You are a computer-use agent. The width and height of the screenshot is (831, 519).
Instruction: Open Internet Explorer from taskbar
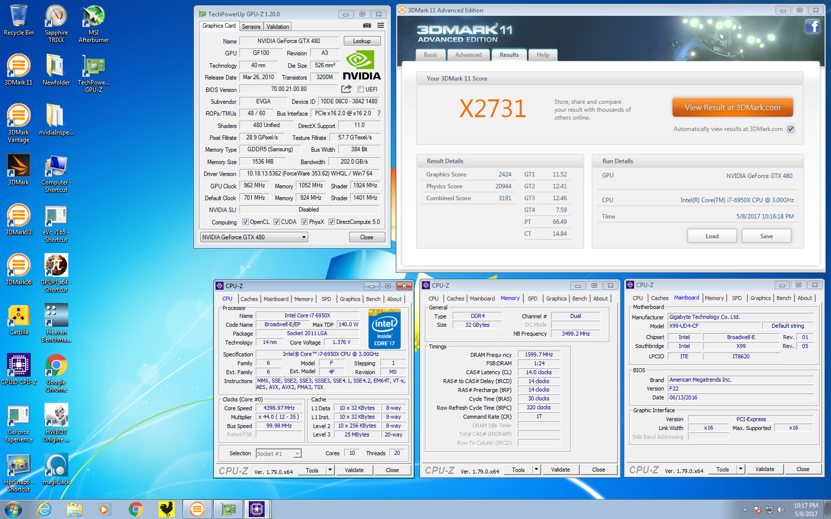45,509
